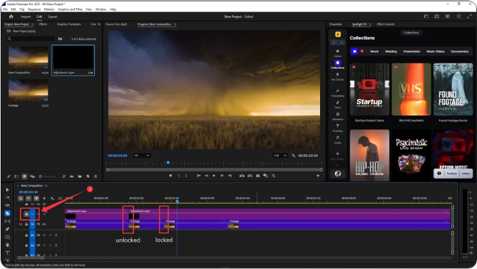477x269 pixels.
Task: Select the Hand tool in tools panel
Action: (x=7, y=245)
